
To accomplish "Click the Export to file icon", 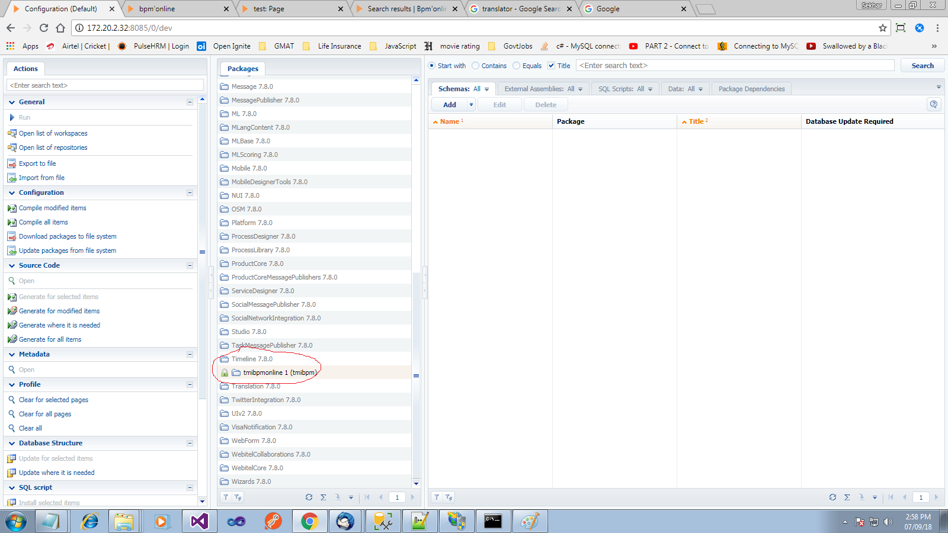I will (x=12, y=163).
